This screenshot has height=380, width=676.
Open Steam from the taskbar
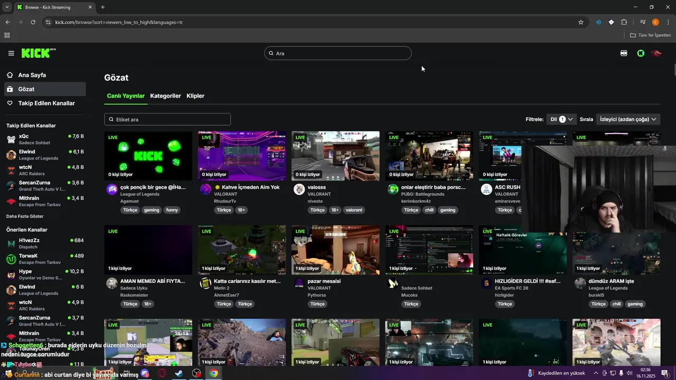click(179, 373)
